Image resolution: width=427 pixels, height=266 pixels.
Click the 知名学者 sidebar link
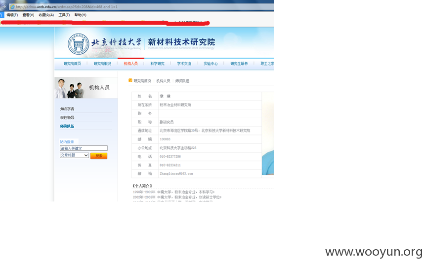coord(67,109)
